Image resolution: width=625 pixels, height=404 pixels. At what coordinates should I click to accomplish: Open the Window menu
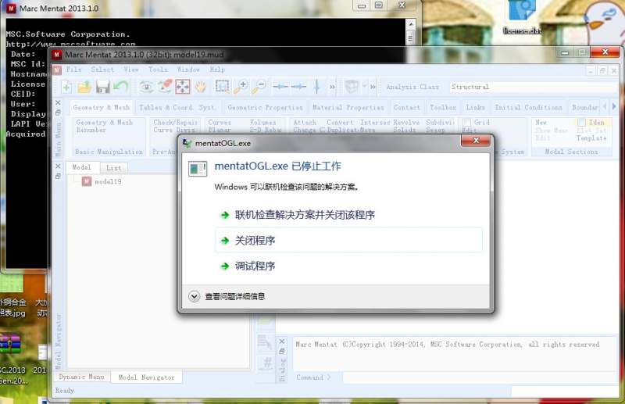point(188,70)
